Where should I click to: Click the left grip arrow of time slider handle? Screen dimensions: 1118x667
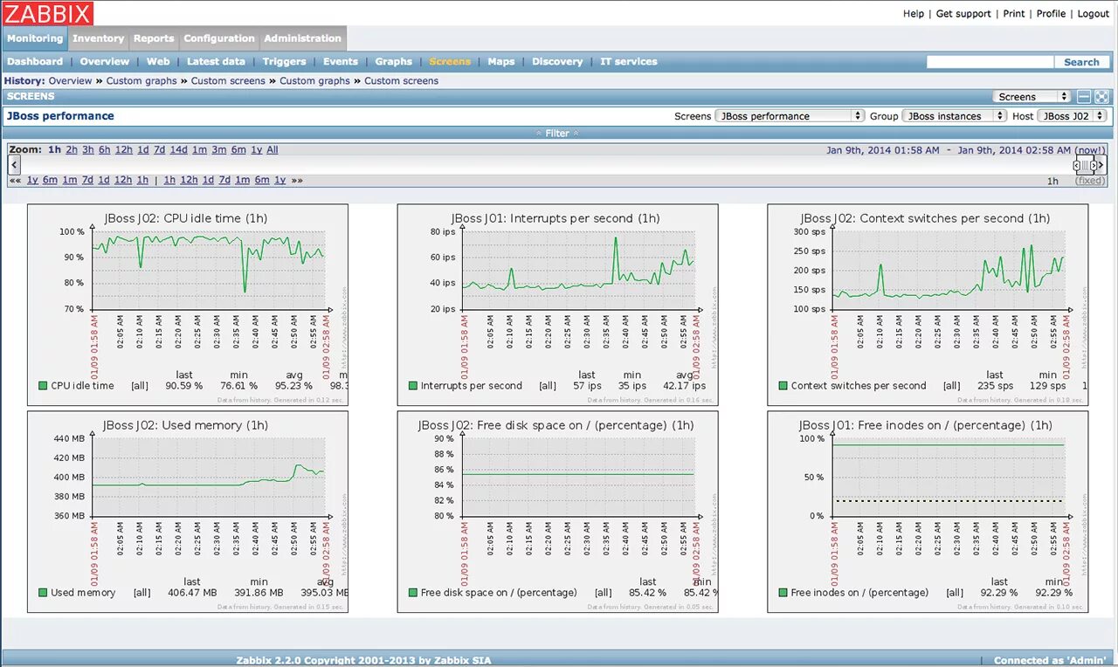click(1076, 165)
